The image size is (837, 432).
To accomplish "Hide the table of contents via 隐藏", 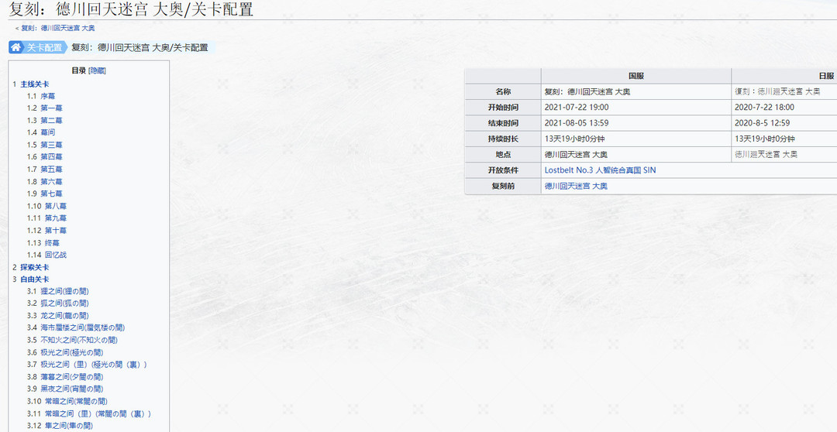I will [x=97, y=70].
